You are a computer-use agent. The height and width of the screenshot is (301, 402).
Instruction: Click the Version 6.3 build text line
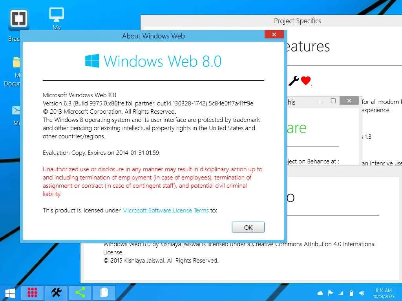pyautogui.click(x=148, y=103)
